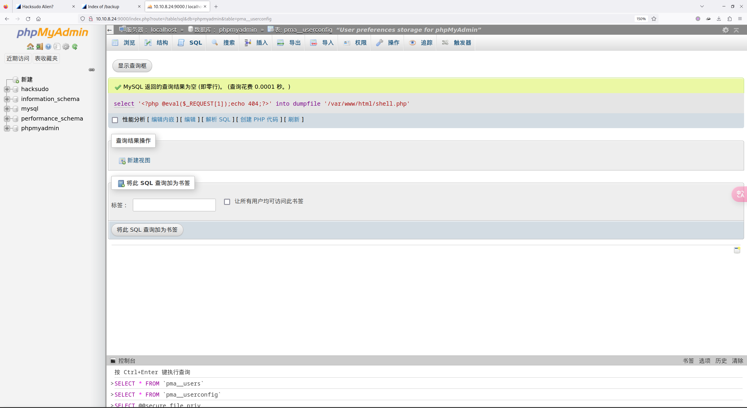Image resolution: width=747 pixels, height=408 pixels.
Task: Toggle the 性能分析 profiling checkbox
Action: pyautogui.click(x=115, y=120)
